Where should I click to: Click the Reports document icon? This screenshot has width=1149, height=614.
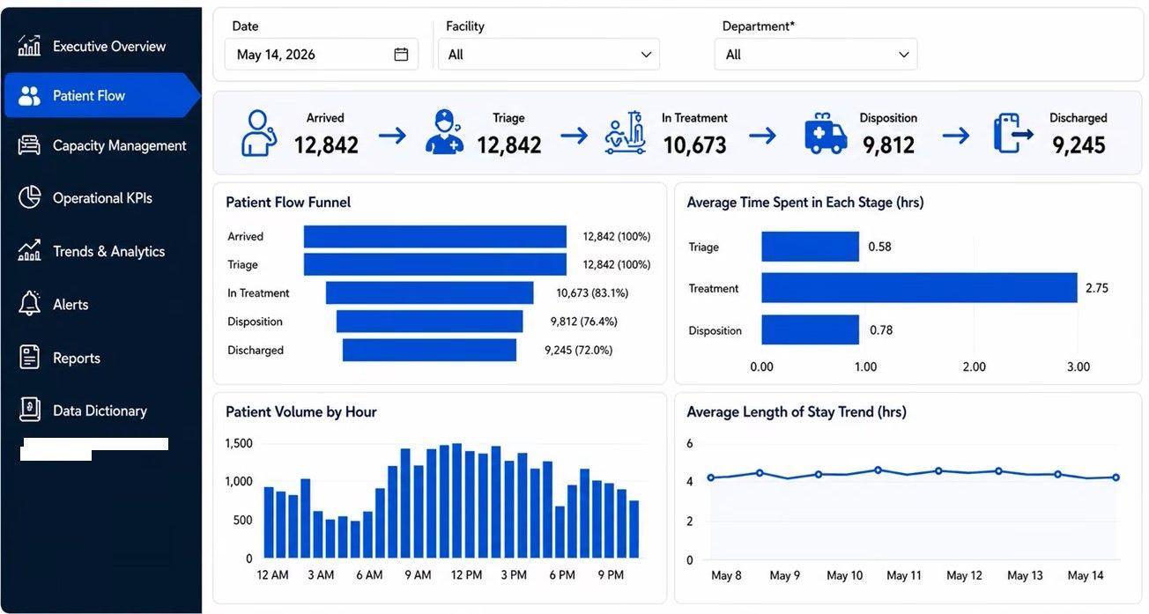(29, 358)
